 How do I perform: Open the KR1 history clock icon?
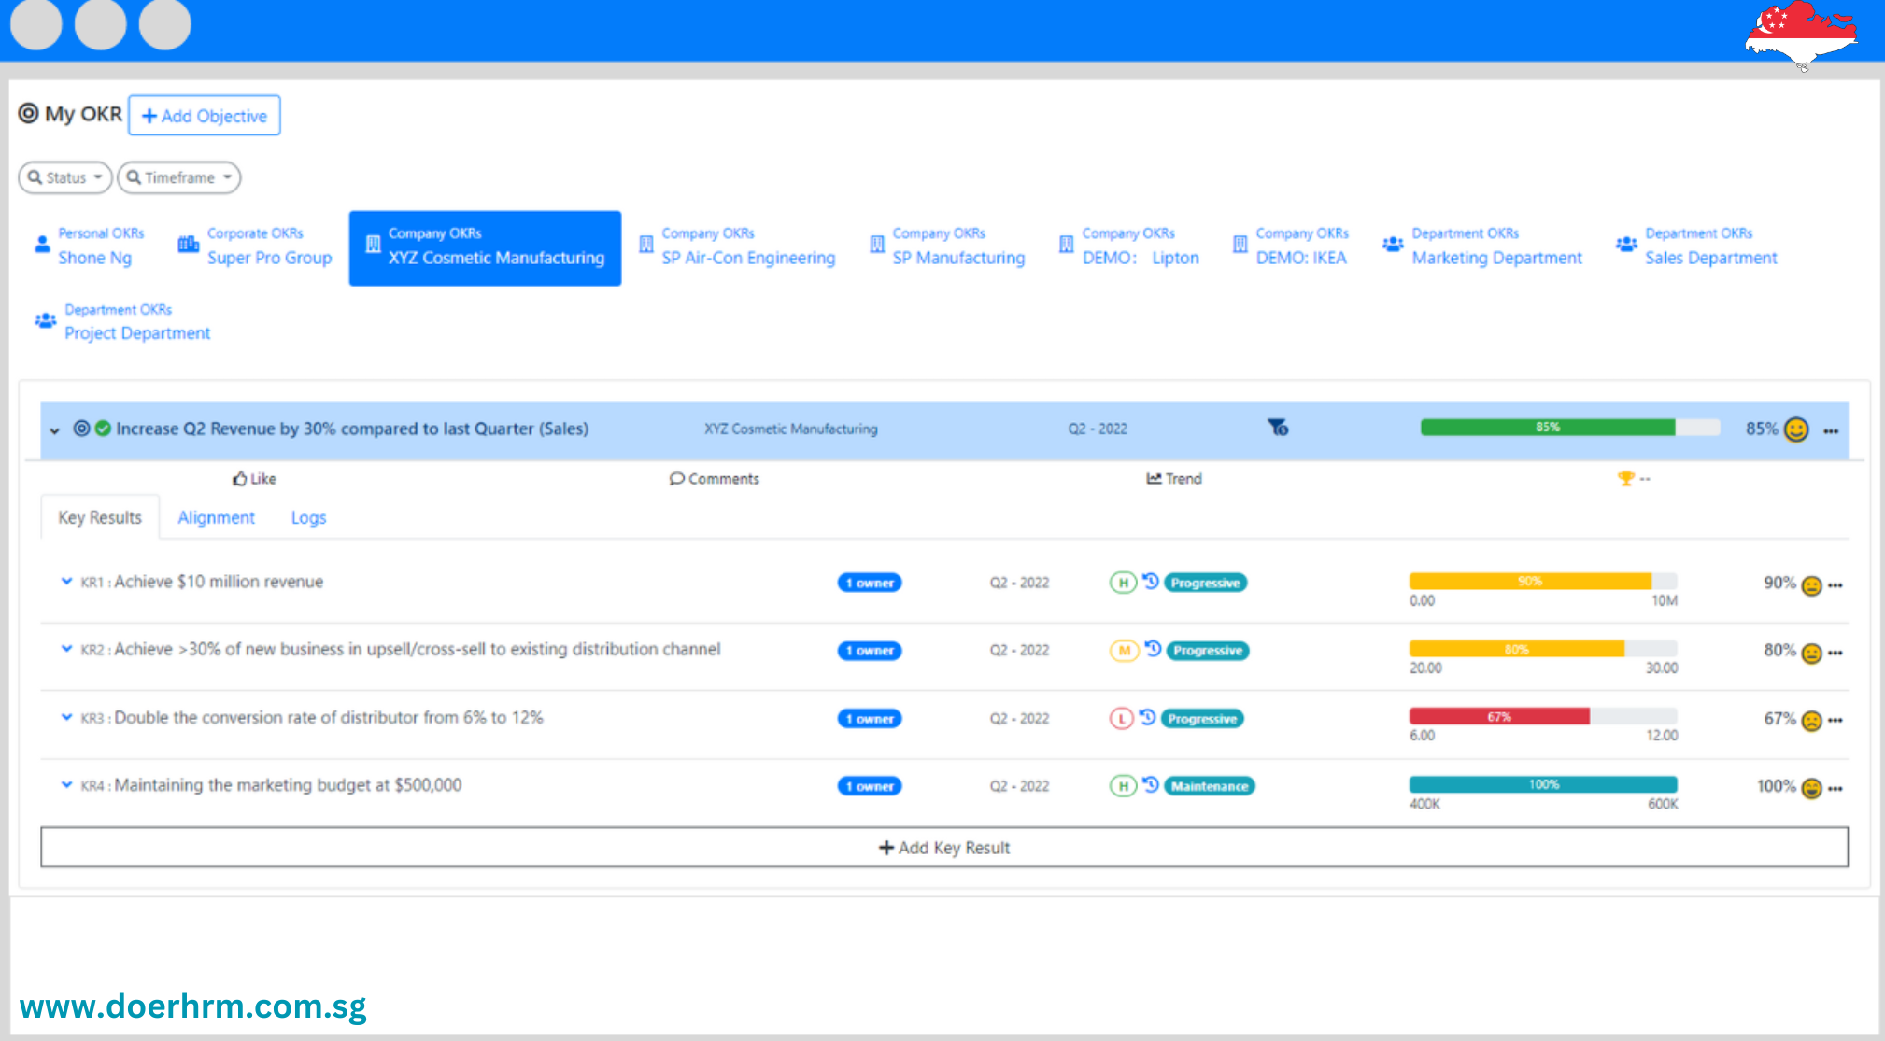click(x=1151, y=581)
